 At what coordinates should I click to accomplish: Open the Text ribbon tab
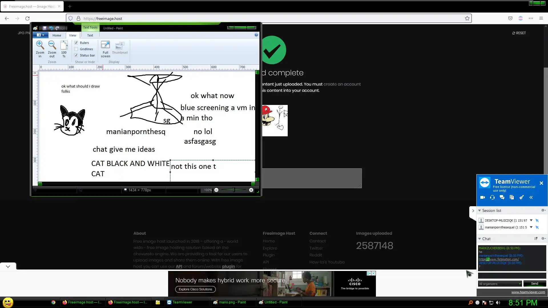coord(90,35)
